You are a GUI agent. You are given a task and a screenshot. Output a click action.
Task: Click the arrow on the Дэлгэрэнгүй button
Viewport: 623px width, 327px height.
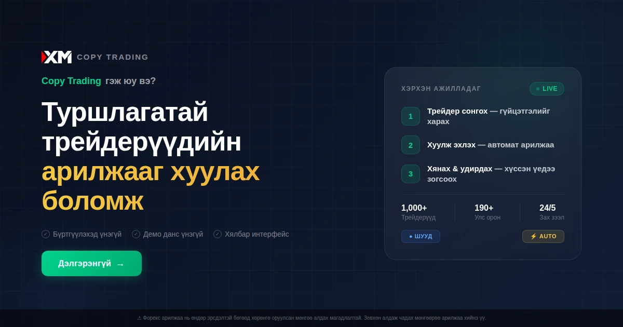click(x=120, y=264)
